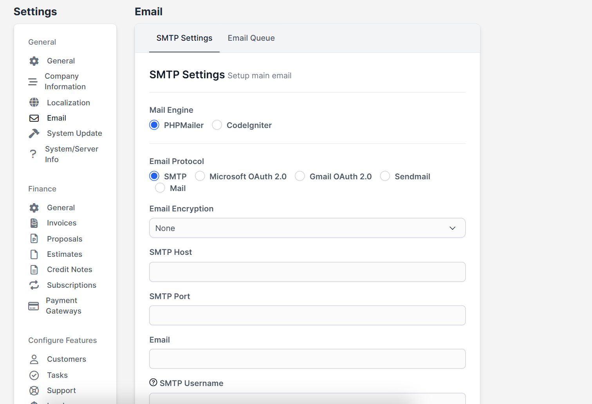
Task: Click the System Update hammer icon
Action: click(34, 133)
